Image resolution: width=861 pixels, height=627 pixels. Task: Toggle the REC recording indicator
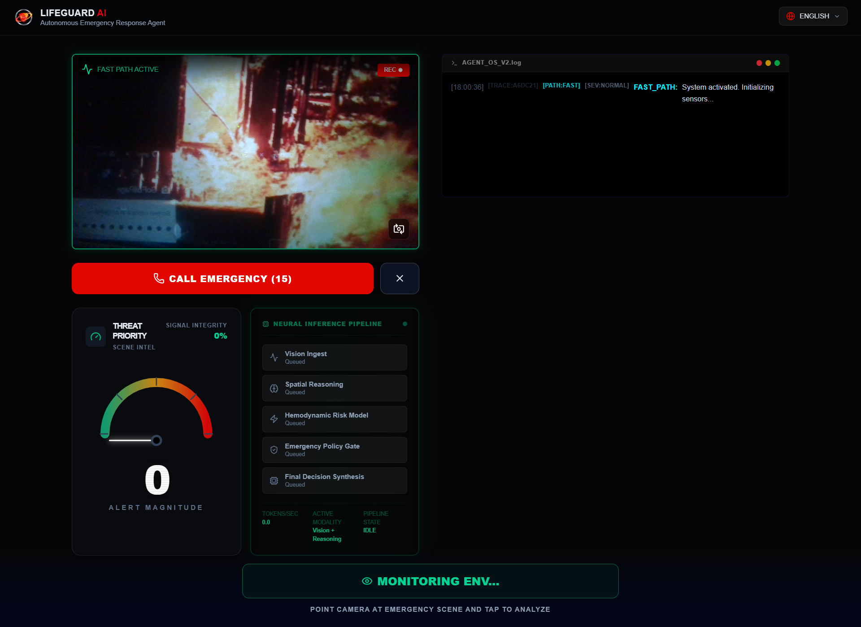pos(393,70)
